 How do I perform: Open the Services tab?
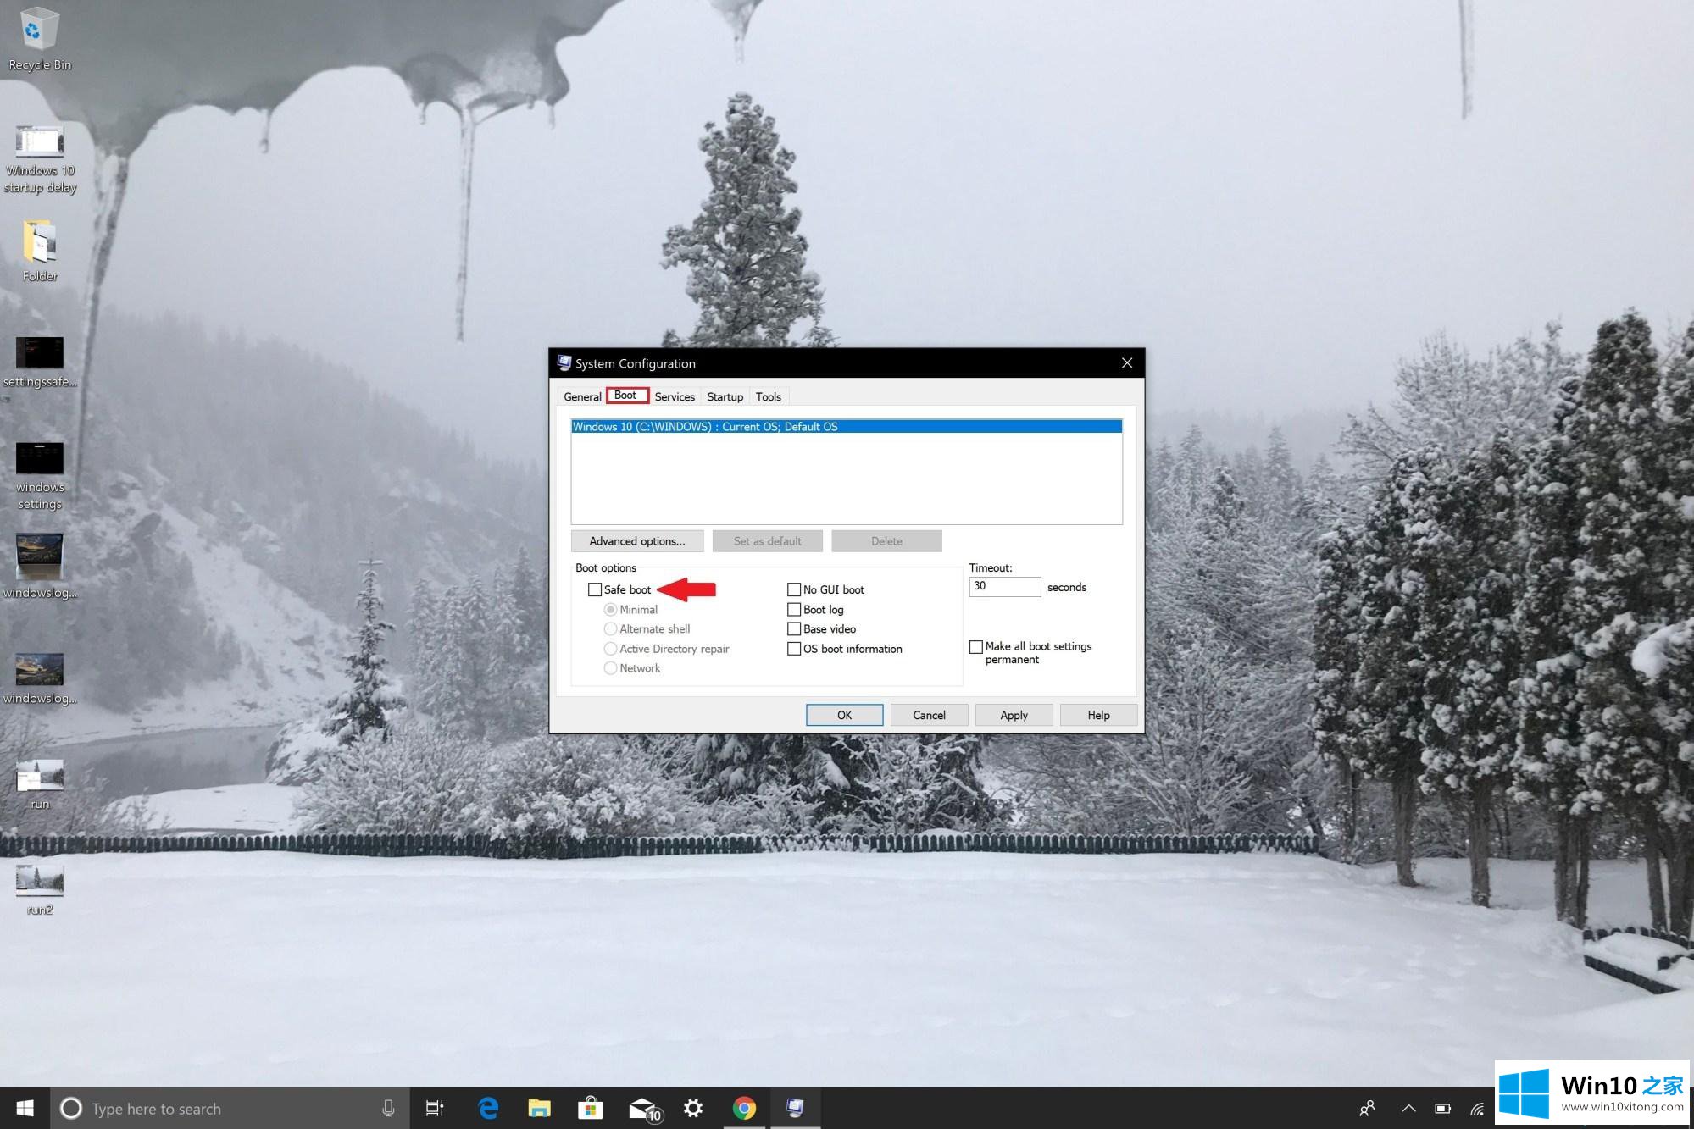(675, 397)
